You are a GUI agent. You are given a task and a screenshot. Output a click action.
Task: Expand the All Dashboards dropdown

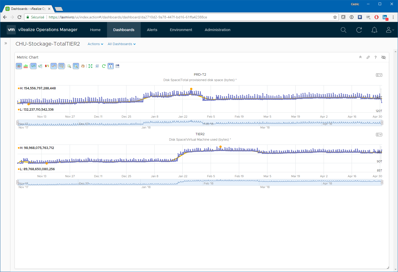122,44
